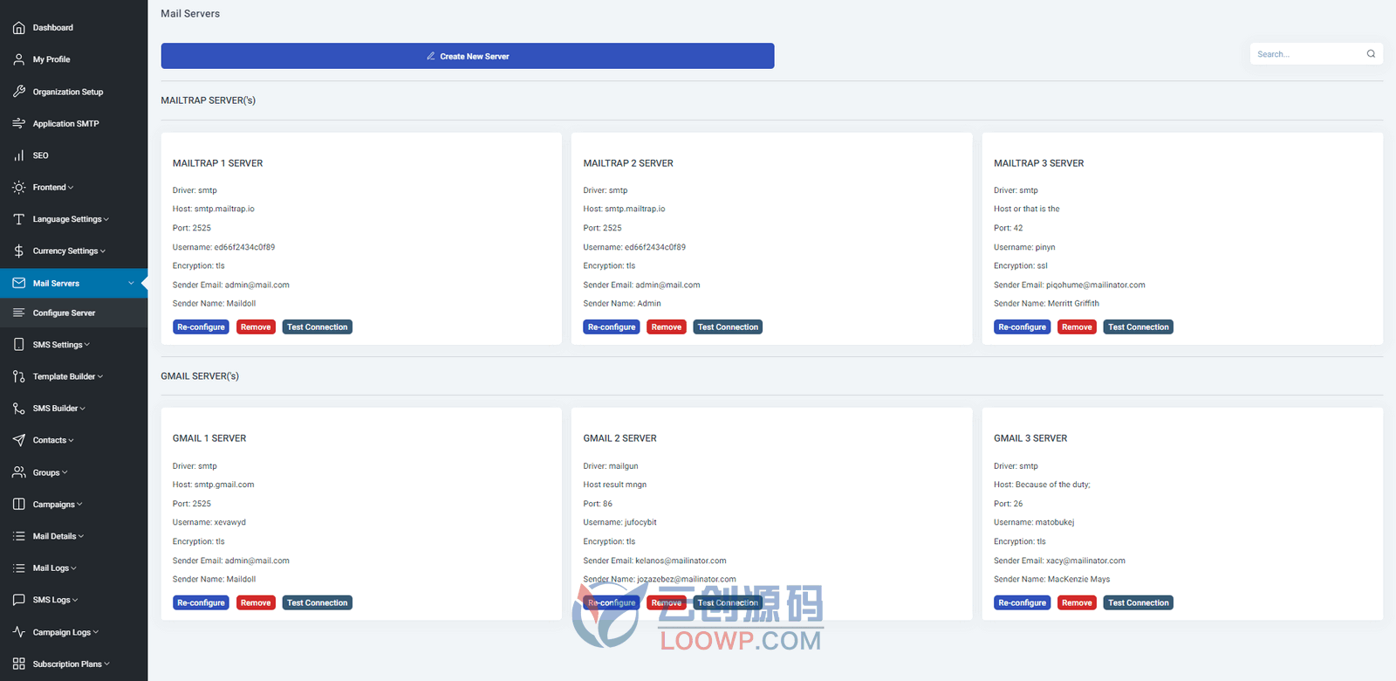Viewport: 1396px width, 681px height.
Task: Re-configure the MAILTRAP 2 server
Action: (612, 327)
